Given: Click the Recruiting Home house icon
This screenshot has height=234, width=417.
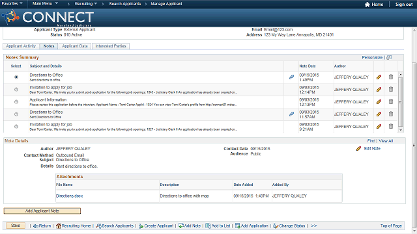Looking at the screenshot, I should [x=59, y=226].
